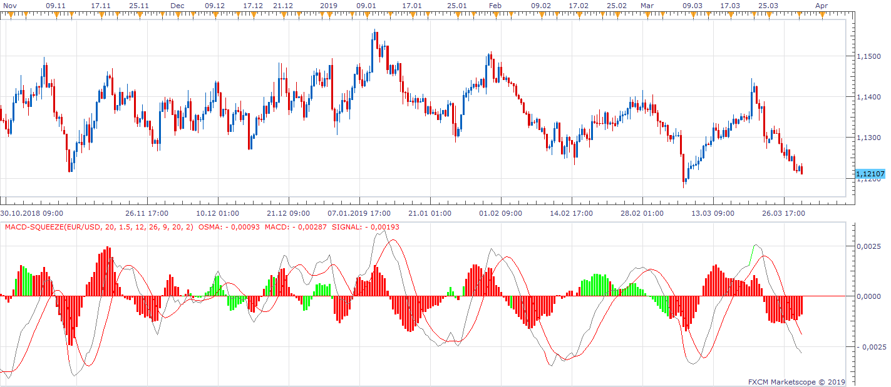Click the 21.12 date on top axis
The width and height of the screenshot is (891, 387).
tap(283, 5)
